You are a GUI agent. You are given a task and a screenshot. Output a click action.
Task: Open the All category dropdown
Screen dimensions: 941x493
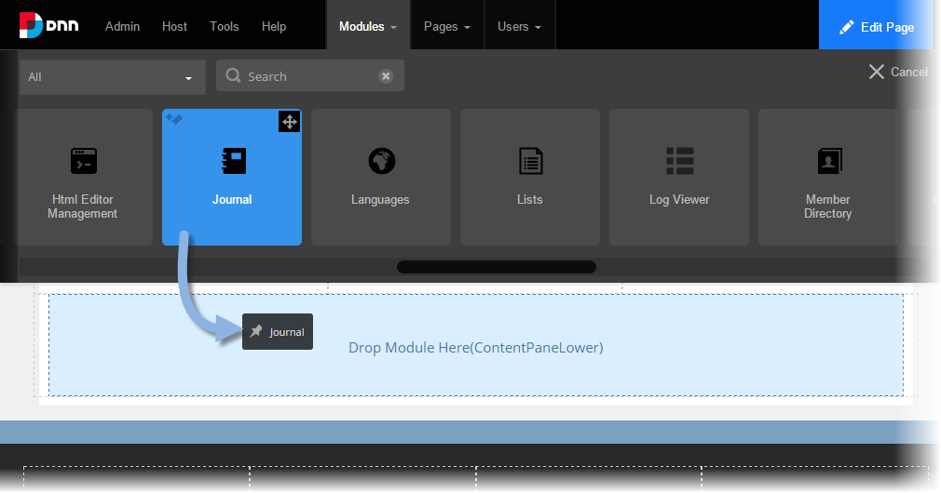pyautogui.click(x=112, y=77)
